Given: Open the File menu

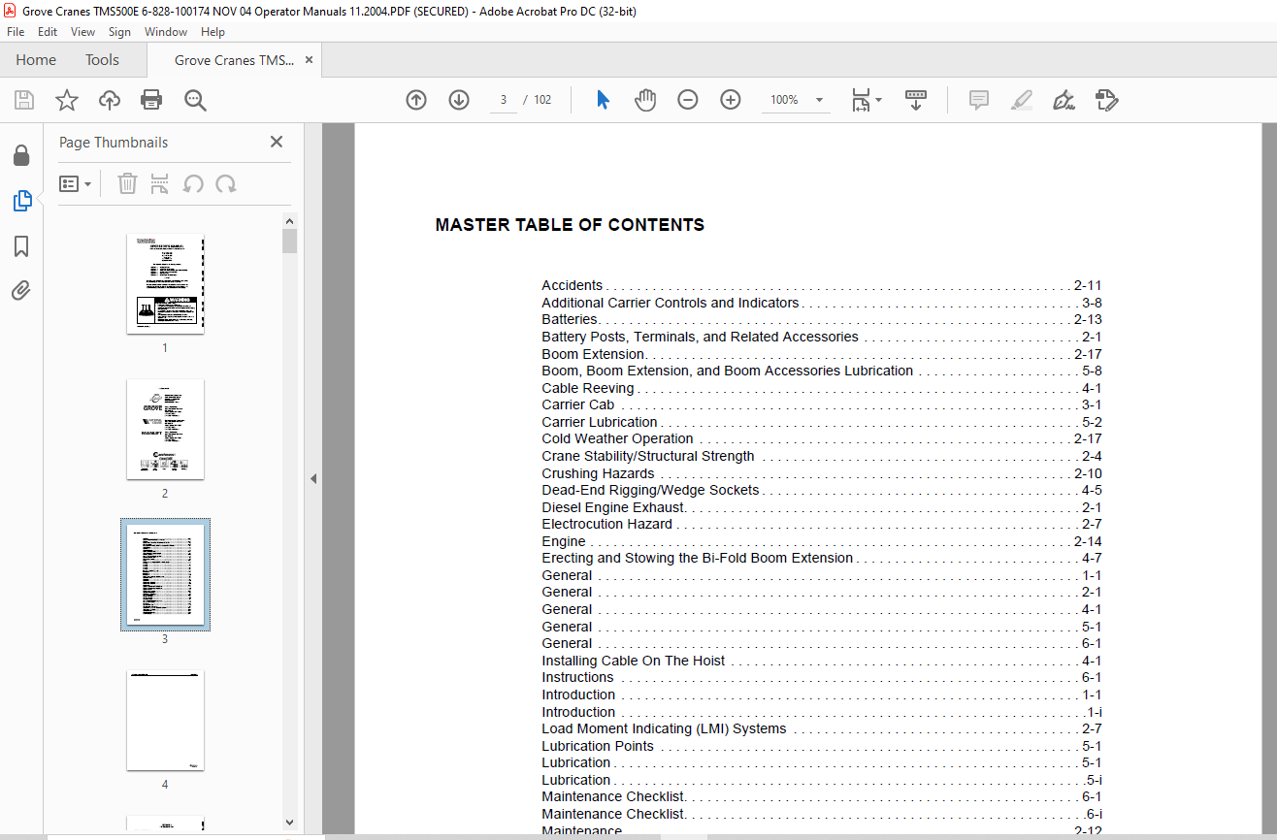Looking at the screenshot, I should tap(16, 32).
